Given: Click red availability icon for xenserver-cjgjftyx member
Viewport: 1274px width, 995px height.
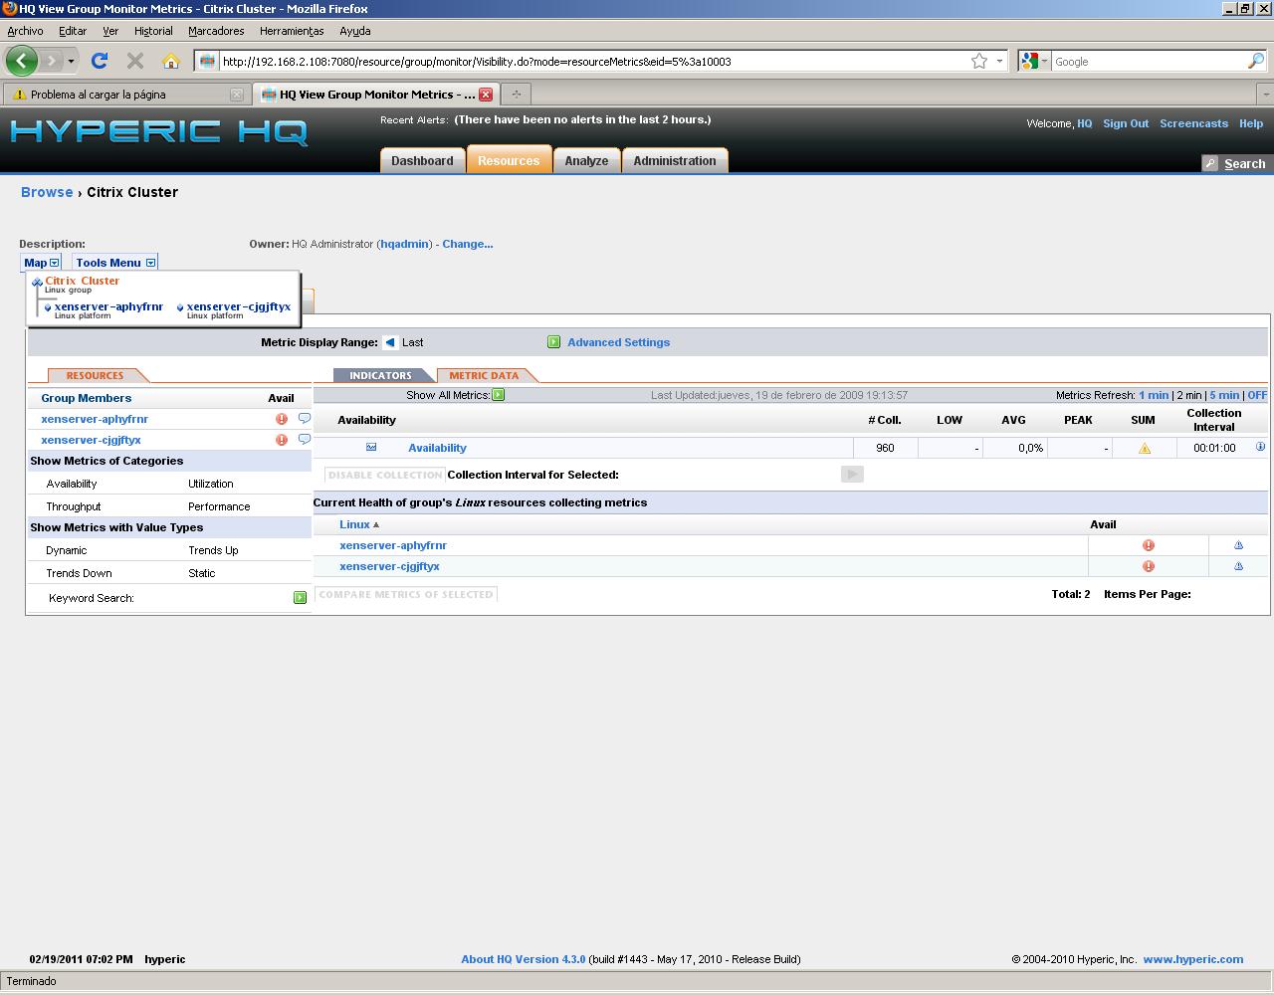Looking at the screenshot, I should pyautogui.click(x=282, y=440).
